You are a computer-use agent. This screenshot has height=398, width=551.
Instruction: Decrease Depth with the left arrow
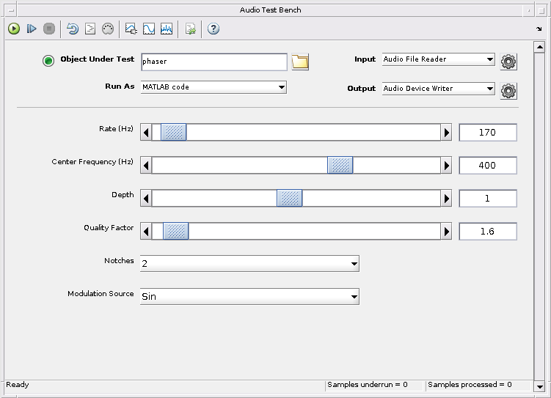click(146, 199)
